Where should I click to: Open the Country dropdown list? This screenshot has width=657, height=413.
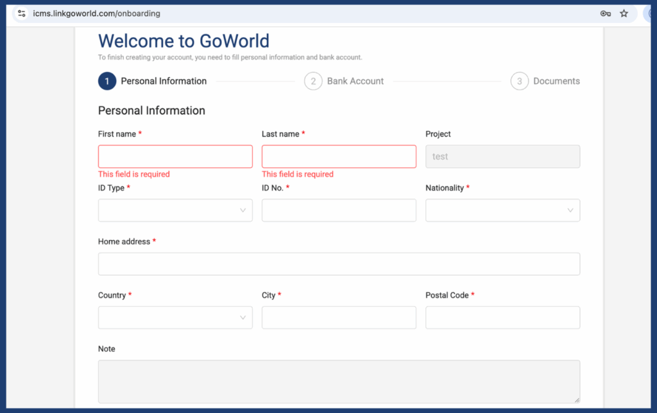[x=175, y=317]
